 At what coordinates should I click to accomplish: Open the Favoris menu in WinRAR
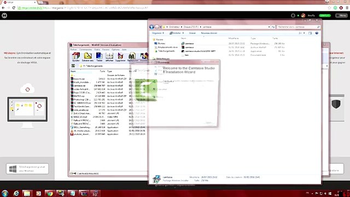click(106, 50)
